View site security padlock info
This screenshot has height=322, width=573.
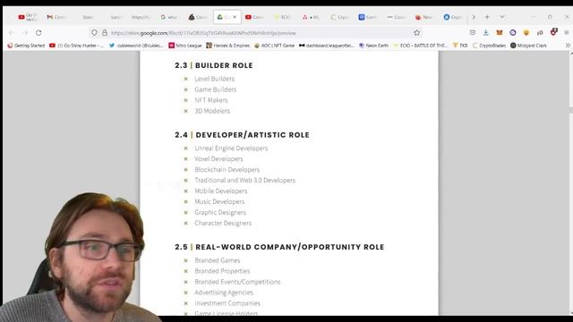click(x=105, y=33)
